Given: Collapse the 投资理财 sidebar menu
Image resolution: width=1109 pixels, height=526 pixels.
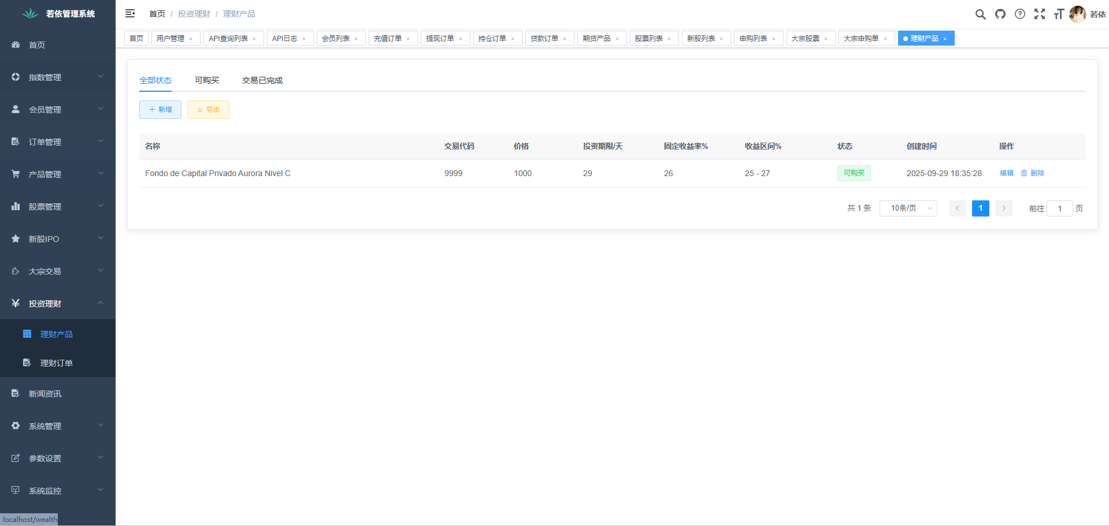Looking at the screenshot, I should (58, 303).
